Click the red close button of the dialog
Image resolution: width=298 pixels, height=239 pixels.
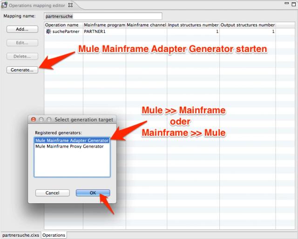(34, 120)
